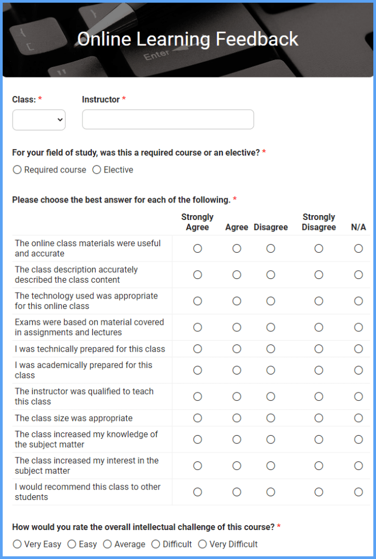Mark Strongly Agree for online class materials usefulness
The image size is (376, 559).
[x=197, y=248]
